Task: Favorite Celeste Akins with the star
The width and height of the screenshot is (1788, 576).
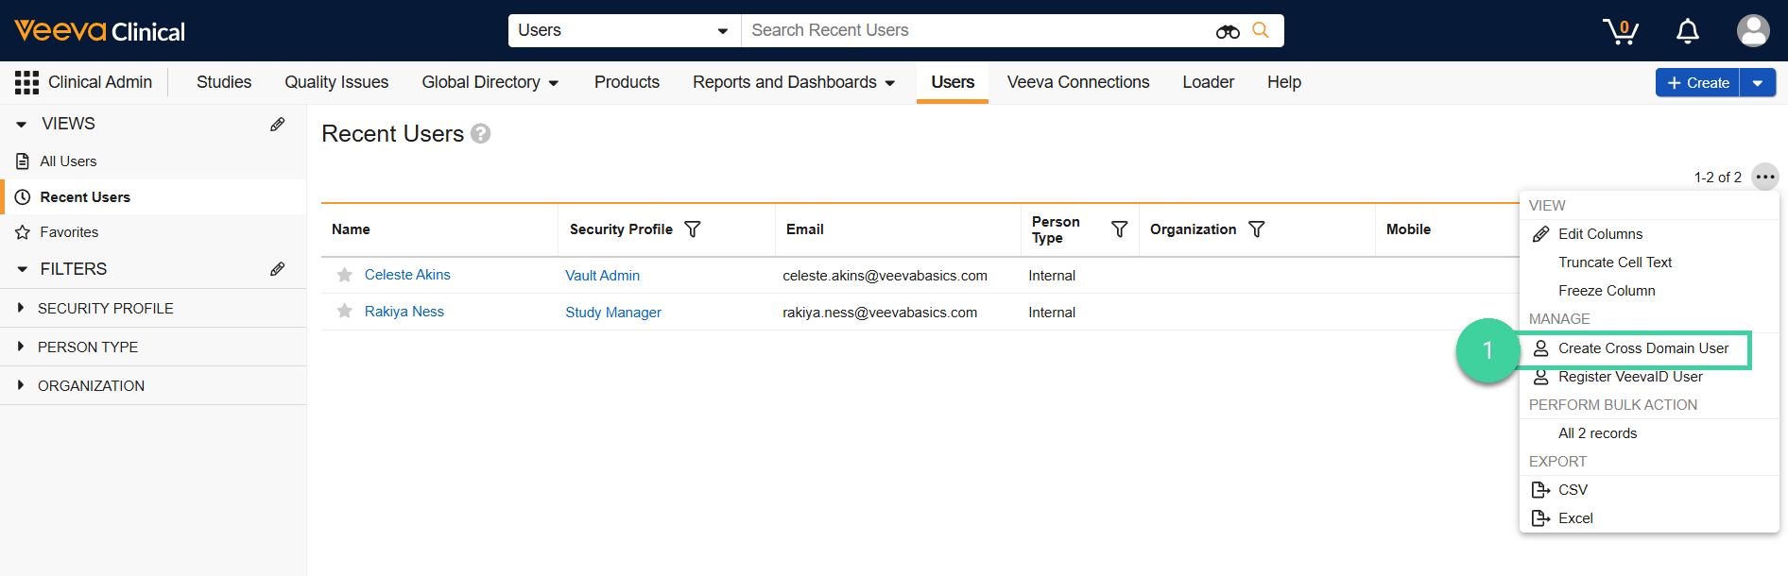Action: coord(345,275)
